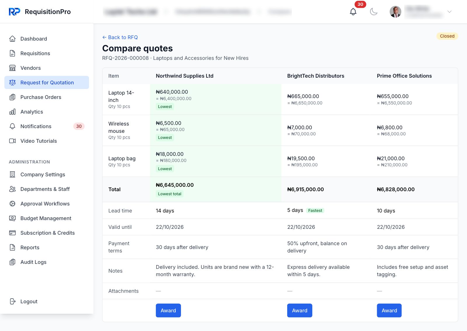Click the Request for Quotation scales icon
This screenshot has width=467, height=331.
[x=12, y=83]
